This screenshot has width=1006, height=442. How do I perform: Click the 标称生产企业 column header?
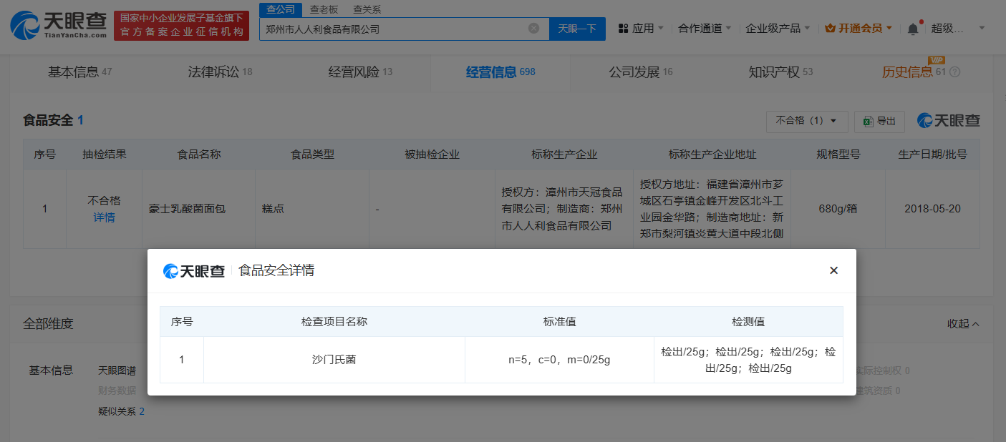[x=564, y=154]
